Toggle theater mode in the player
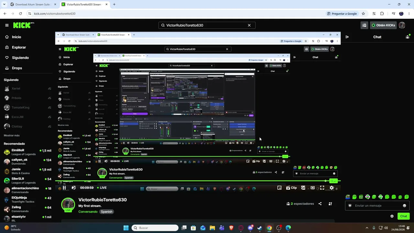 (312, 188)
